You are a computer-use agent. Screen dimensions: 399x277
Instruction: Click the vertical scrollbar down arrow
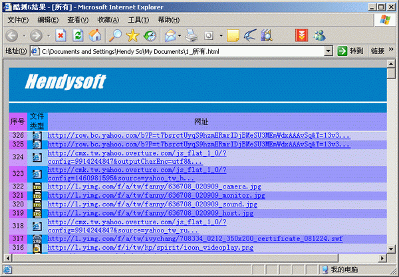(390, 249)
